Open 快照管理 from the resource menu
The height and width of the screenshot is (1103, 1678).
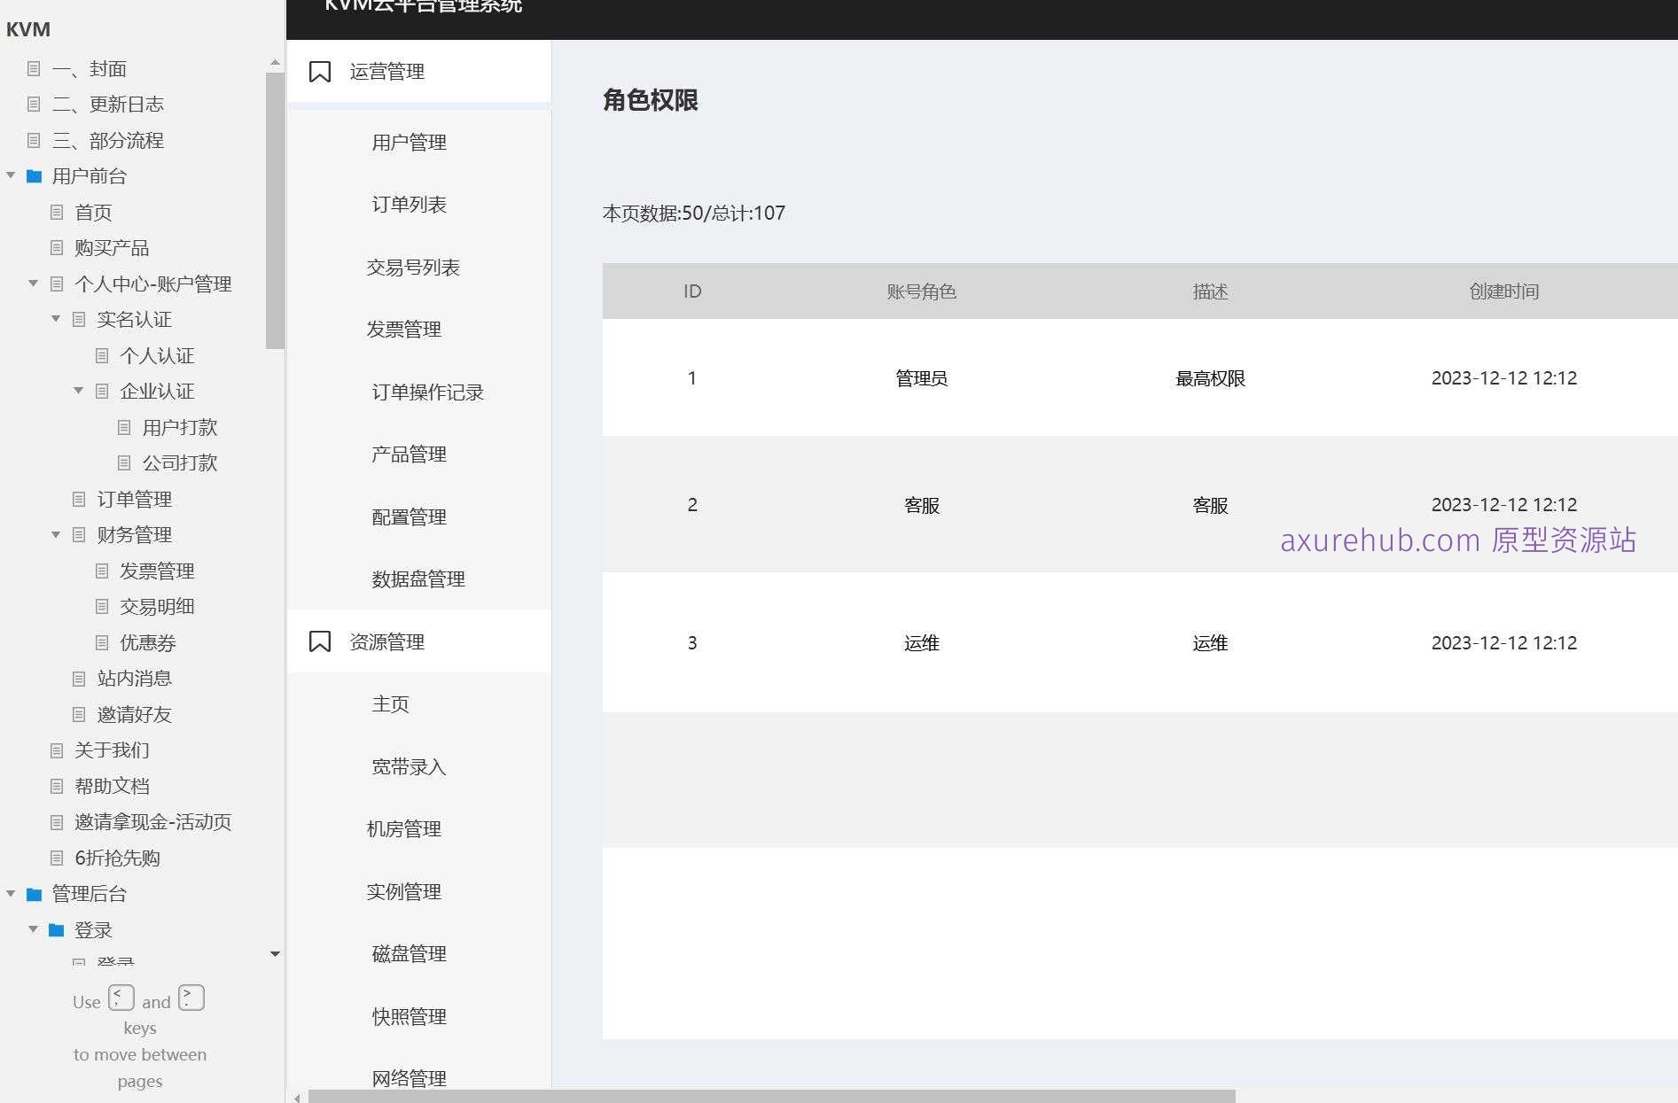point(409,1016)
